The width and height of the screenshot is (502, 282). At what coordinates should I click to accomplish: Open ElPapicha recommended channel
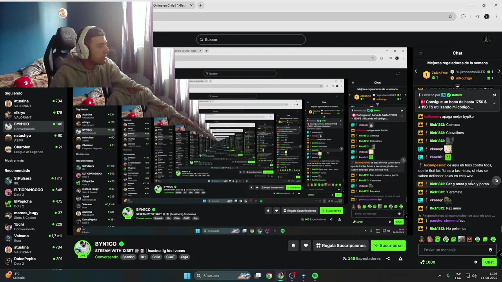[x=33, y=204]
